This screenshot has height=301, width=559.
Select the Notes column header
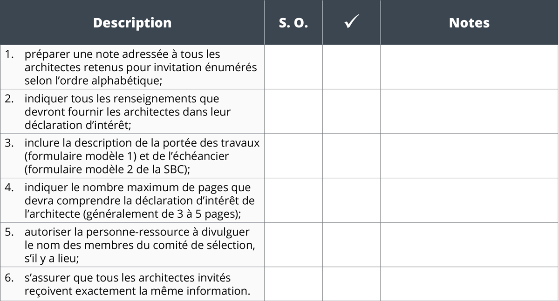tap(470, 22)
